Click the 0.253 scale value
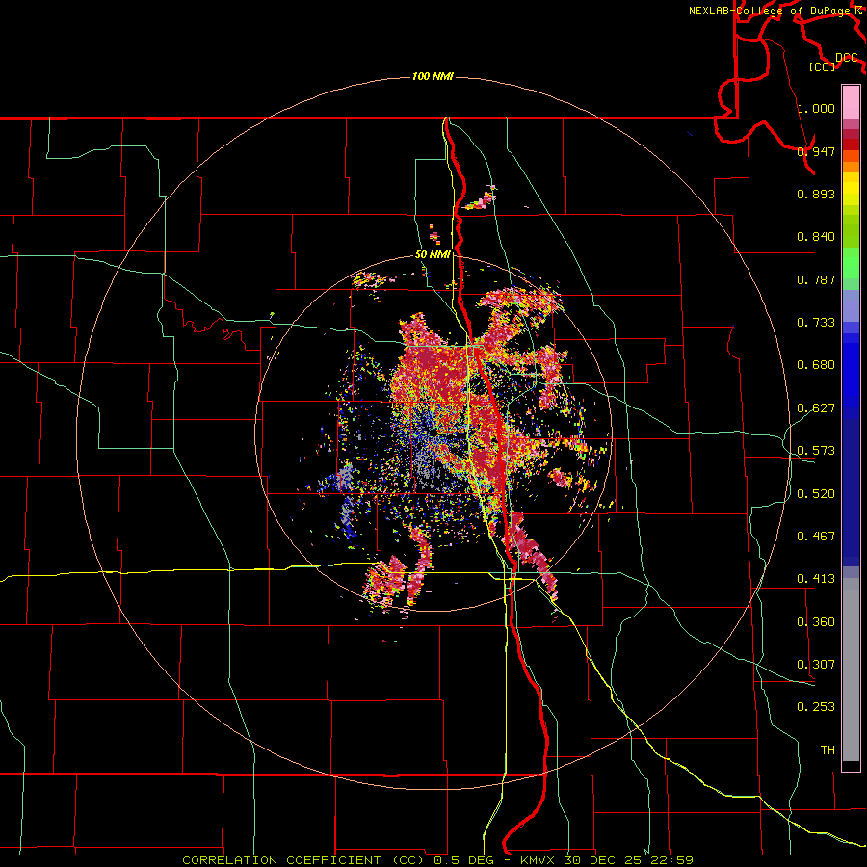This screenshot has height=867, width=867. (x=816, y=707)
